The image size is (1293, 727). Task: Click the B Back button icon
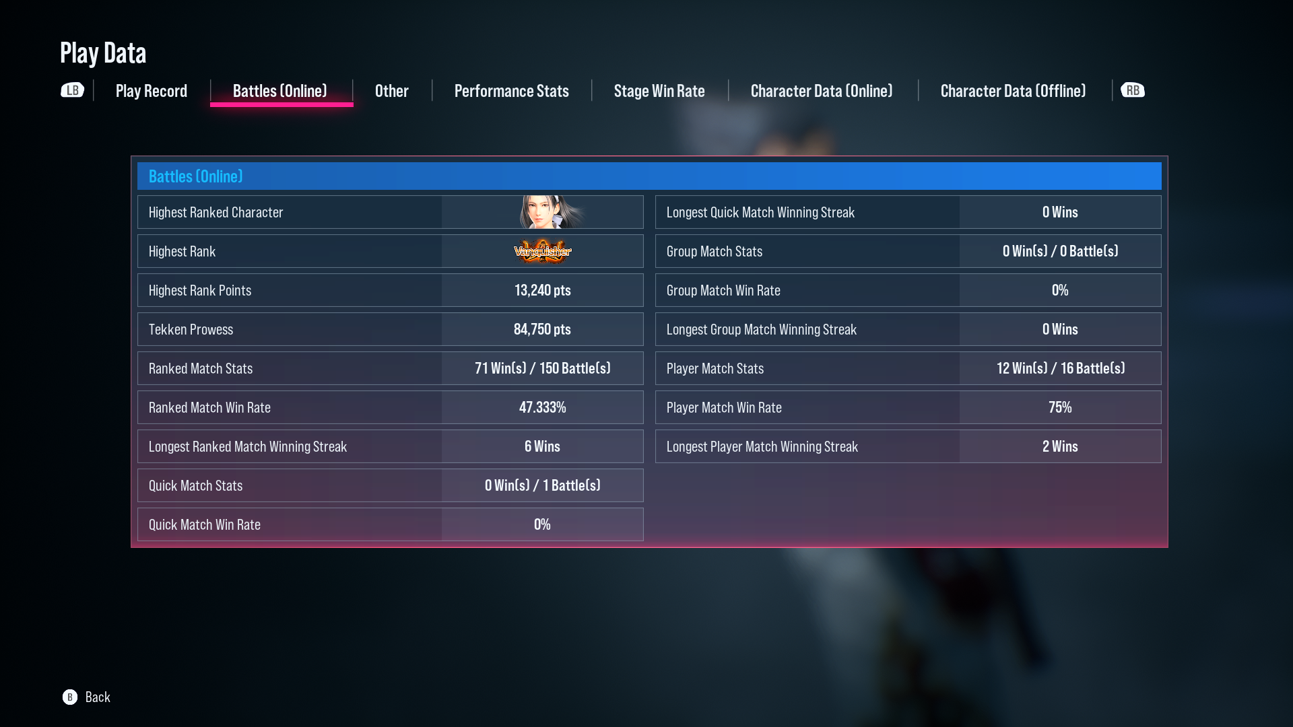pos(70,696)
